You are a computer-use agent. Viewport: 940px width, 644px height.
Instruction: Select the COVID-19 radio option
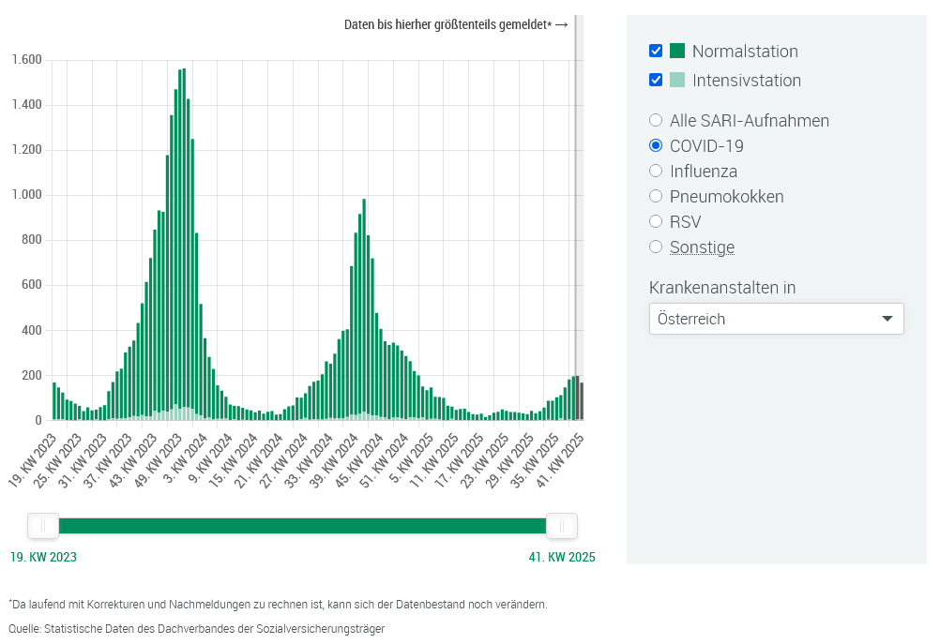pos(656,146)
